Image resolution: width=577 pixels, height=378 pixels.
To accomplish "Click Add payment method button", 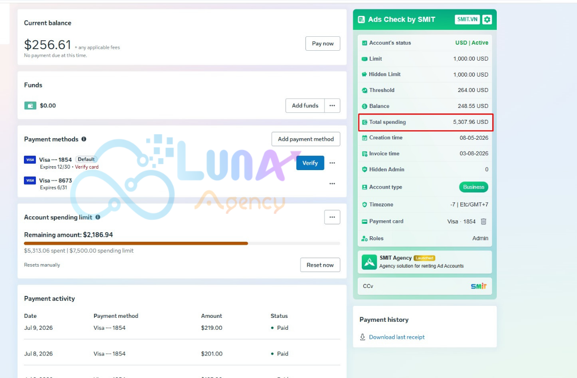I will 306,139.
